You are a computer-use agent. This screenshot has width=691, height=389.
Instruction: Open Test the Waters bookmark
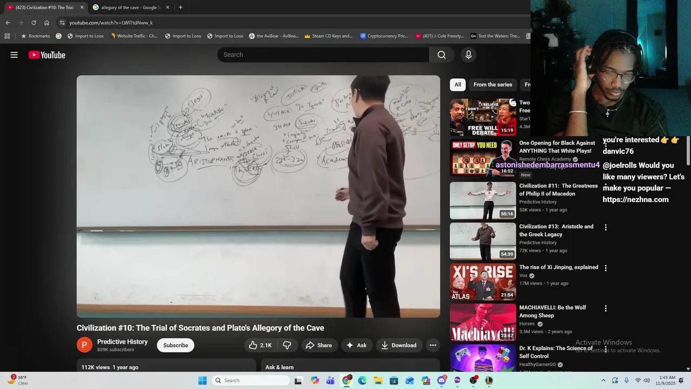(x=495, y=36)
